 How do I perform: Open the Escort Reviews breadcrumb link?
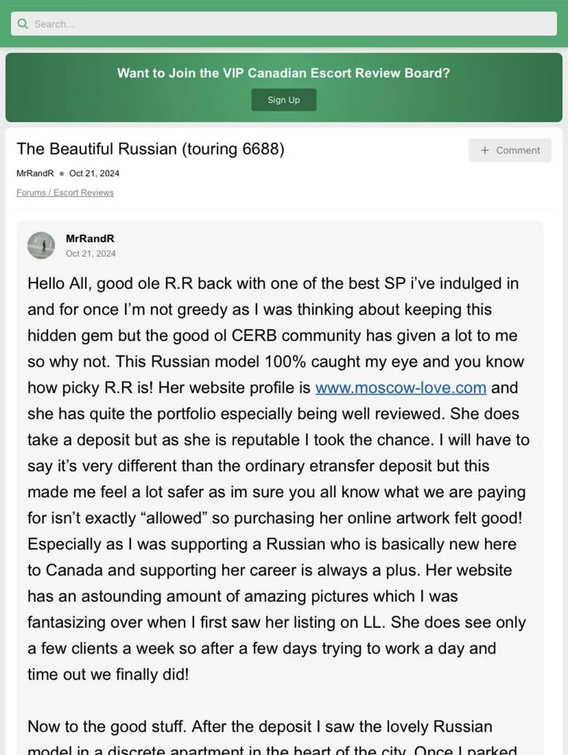84,193
